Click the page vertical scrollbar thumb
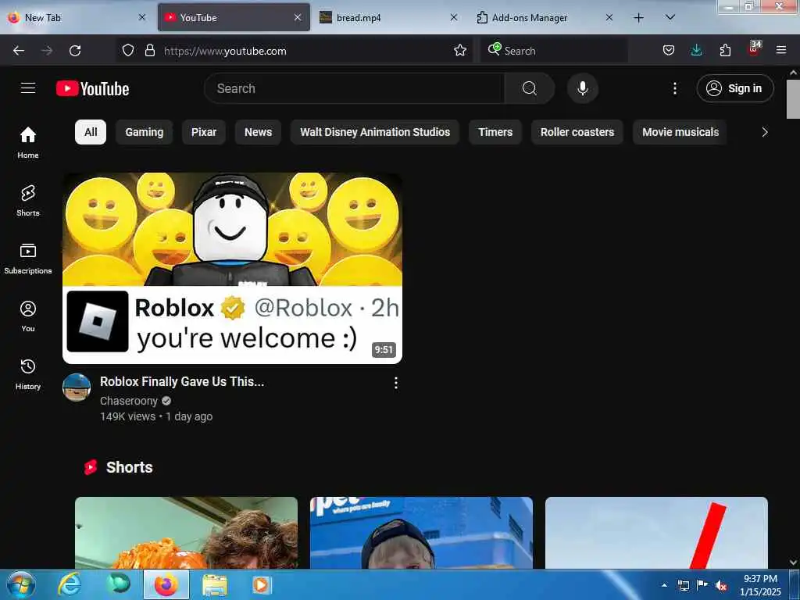This screenshot has height=600, width=800. (x=793, y=99)
